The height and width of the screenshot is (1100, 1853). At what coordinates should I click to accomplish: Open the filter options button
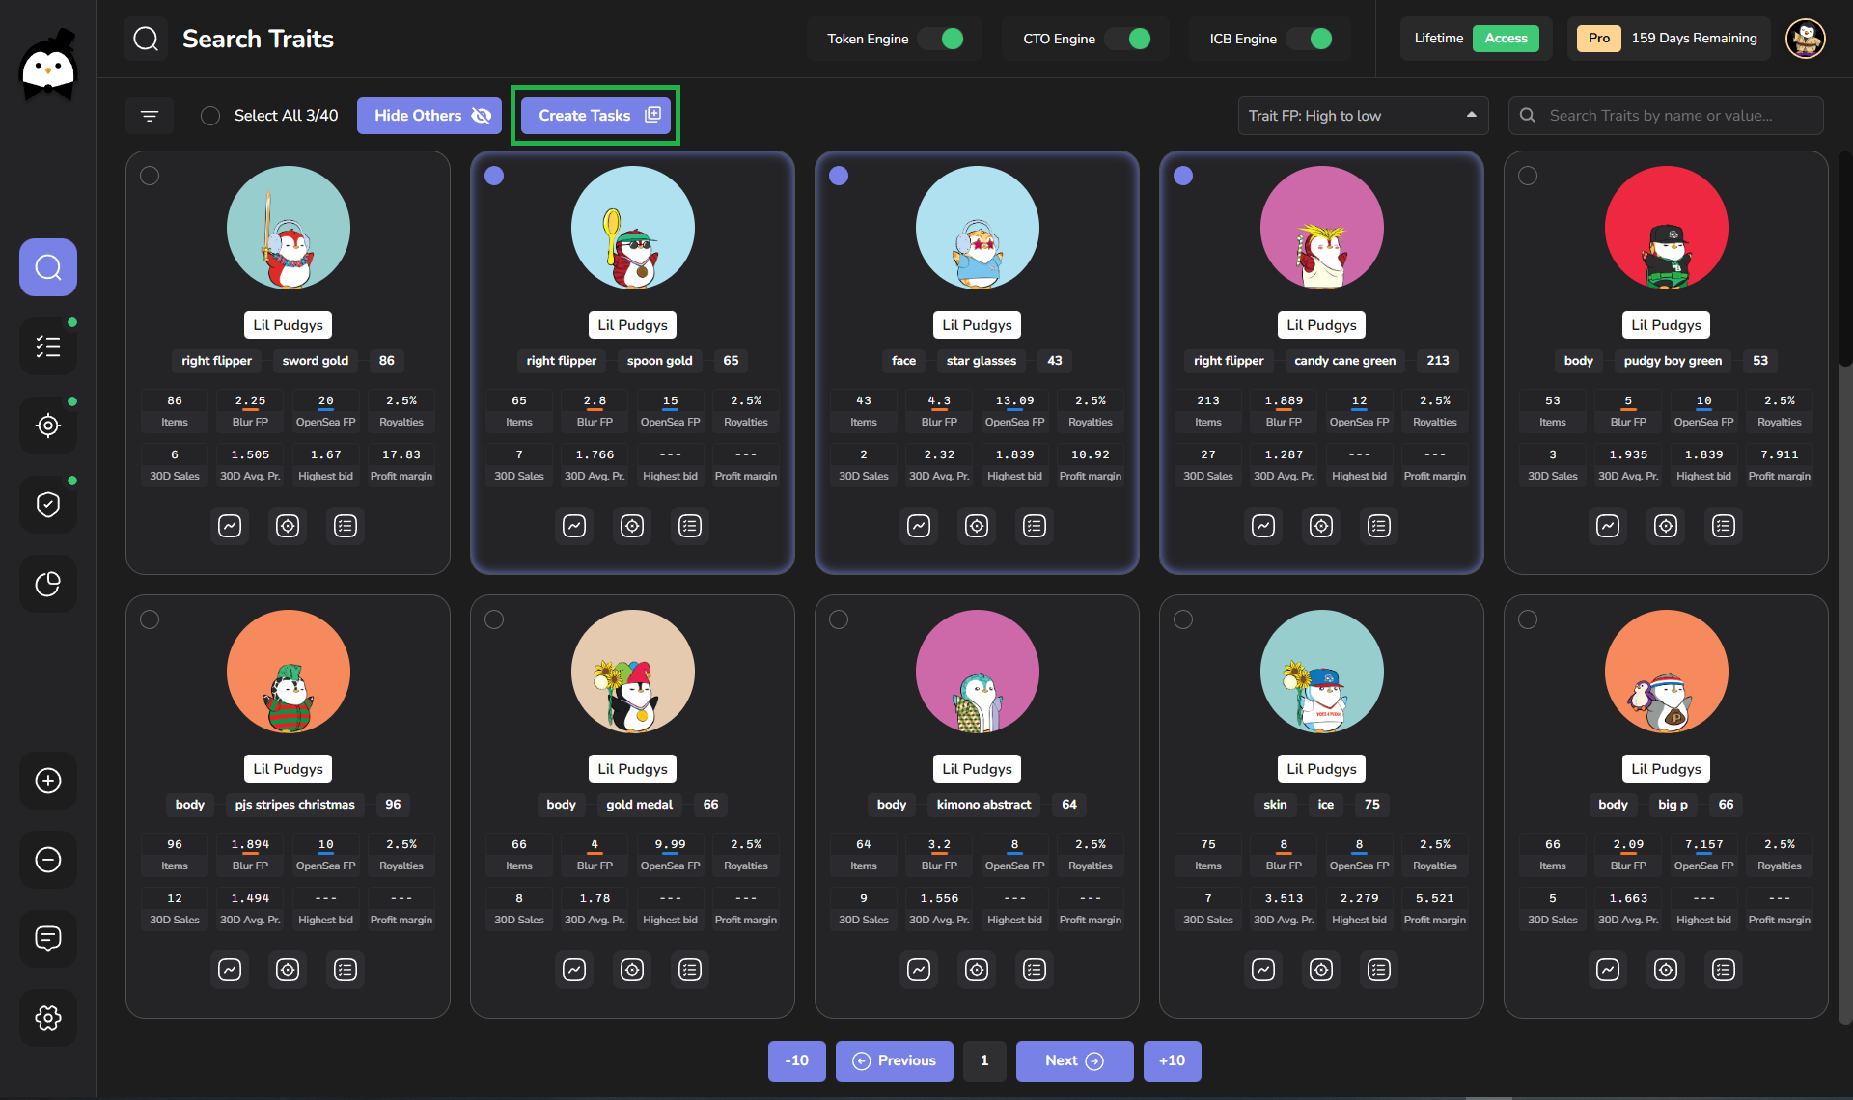click(150, 116)
